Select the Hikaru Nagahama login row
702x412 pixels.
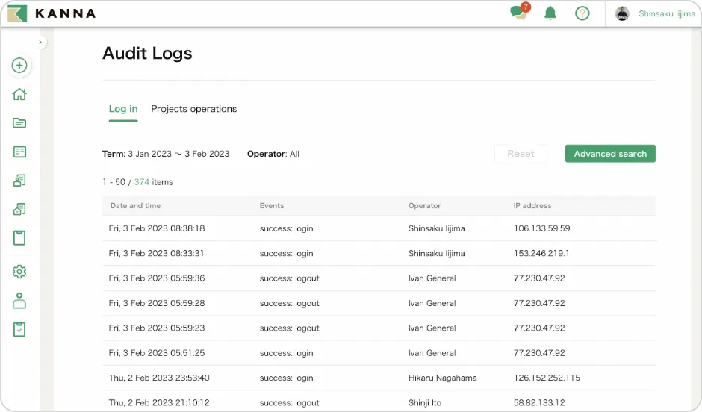(379, 378)
